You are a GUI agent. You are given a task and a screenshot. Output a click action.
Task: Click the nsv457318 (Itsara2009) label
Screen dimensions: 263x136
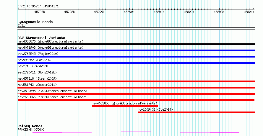(x=37, y=78)
